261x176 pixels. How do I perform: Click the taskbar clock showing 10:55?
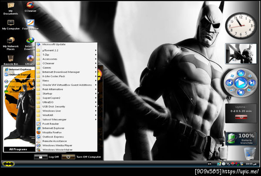(251, 164)
